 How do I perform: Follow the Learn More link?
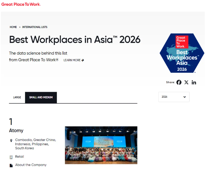point(74,60)
